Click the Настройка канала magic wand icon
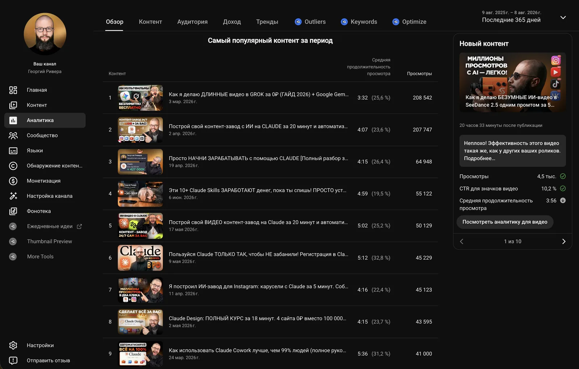 click(x=13, y=196)
